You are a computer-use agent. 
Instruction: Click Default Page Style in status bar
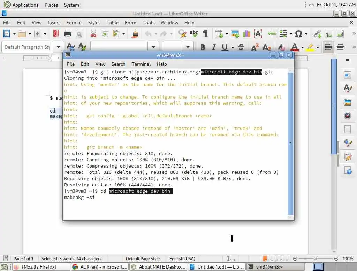click(x=143, y=259)
